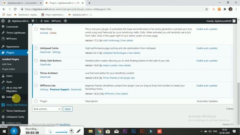
Task: Switch to the first digitalsaurabh.in browser tab
Action: pos(22,3)
